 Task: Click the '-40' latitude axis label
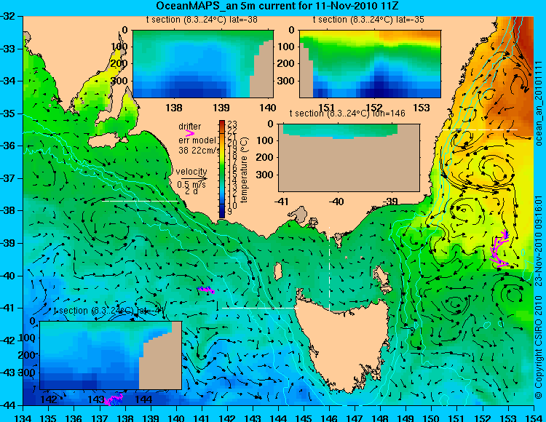tap(8, 276)
